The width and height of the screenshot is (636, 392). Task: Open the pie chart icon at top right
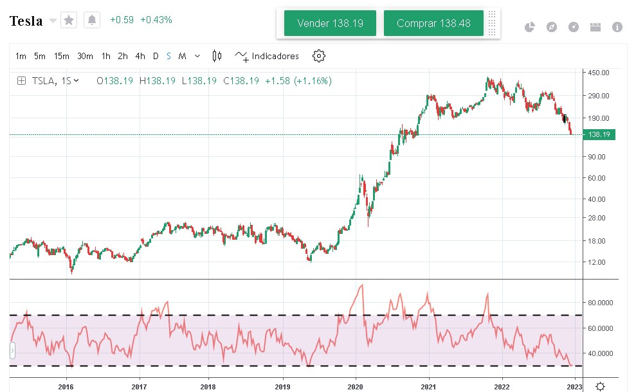tap(530, 27)
